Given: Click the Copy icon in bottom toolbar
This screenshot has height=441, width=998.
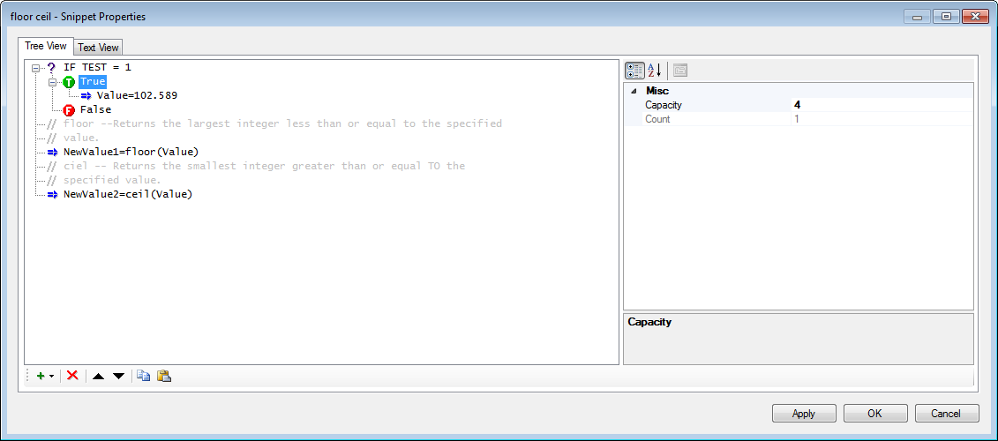Looking at the screenshot, I should 144,376.
